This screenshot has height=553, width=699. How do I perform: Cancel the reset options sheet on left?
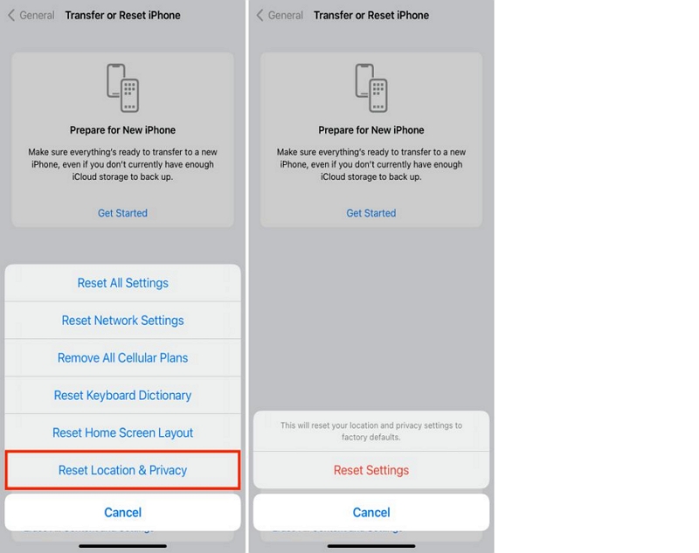122,513
